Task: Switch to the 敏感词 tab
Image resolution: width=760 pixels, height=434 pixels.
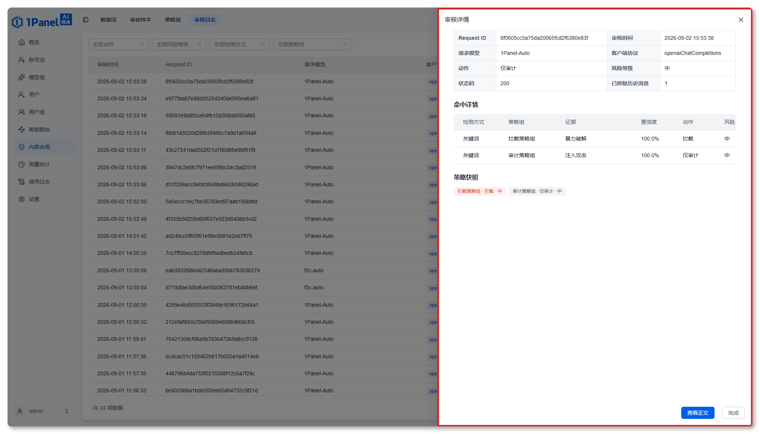Action: (x=108, y=20)
